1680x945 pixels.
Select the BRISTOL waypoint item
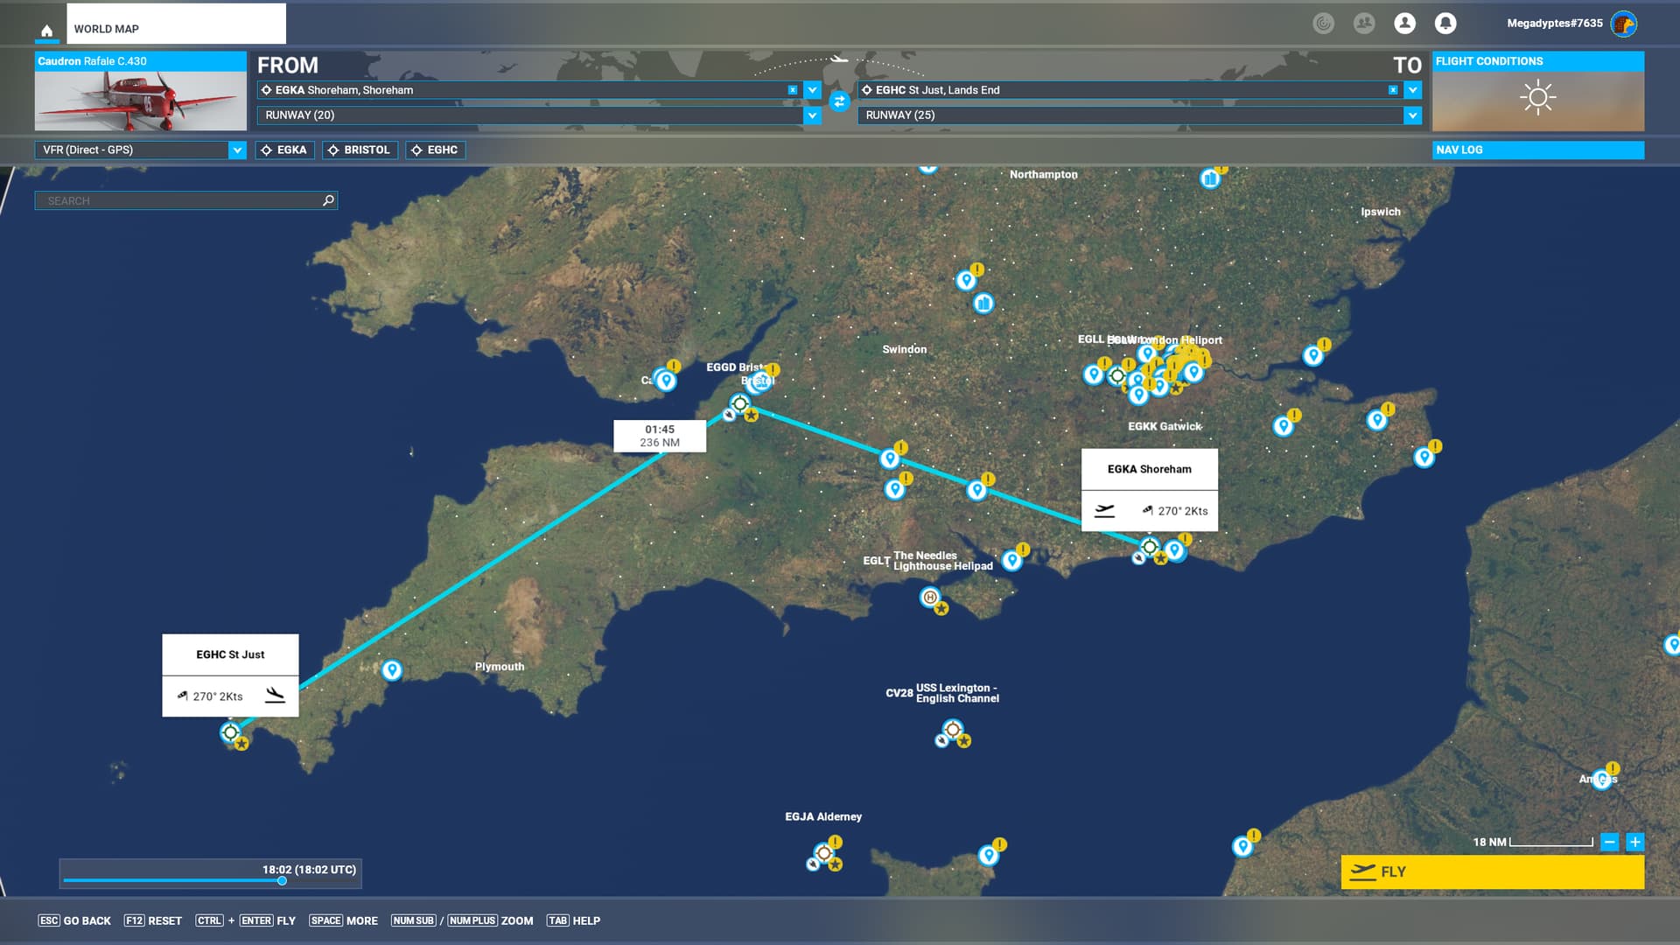pos(360,150)
